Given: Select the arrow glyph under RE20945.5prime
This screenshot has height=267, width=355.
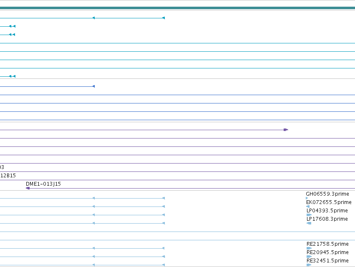Looking at the screenshot, I should [x=309, y=257].
